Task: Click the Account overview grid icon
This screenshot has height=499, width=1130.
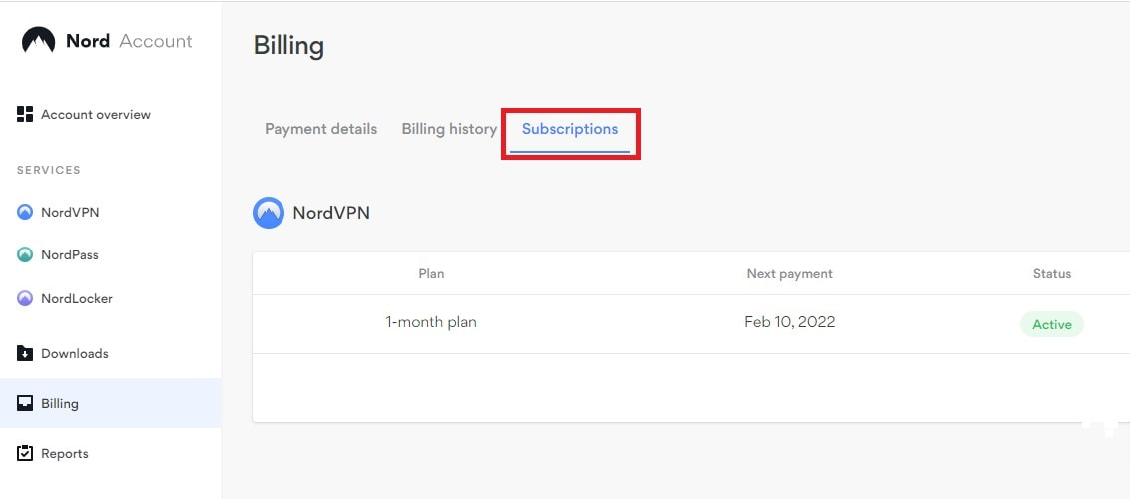Action: 26,115
